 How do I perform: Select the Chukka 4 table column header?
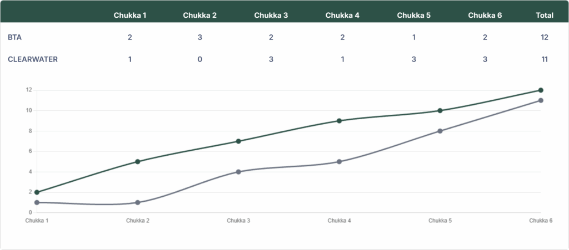tap(342, 15)
